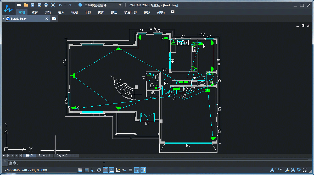
Task: Open Help with the question mark icon
Action: pos(80,5)
